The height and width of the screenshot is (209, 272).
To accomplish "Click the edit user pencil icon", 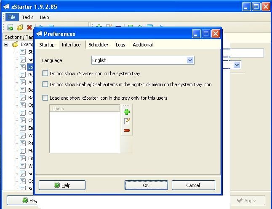I will (x=127, y=121).
